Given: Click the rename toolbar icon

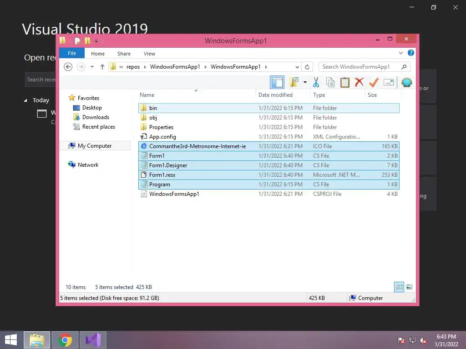Looking at the screenshot, I should coord(389,82).
